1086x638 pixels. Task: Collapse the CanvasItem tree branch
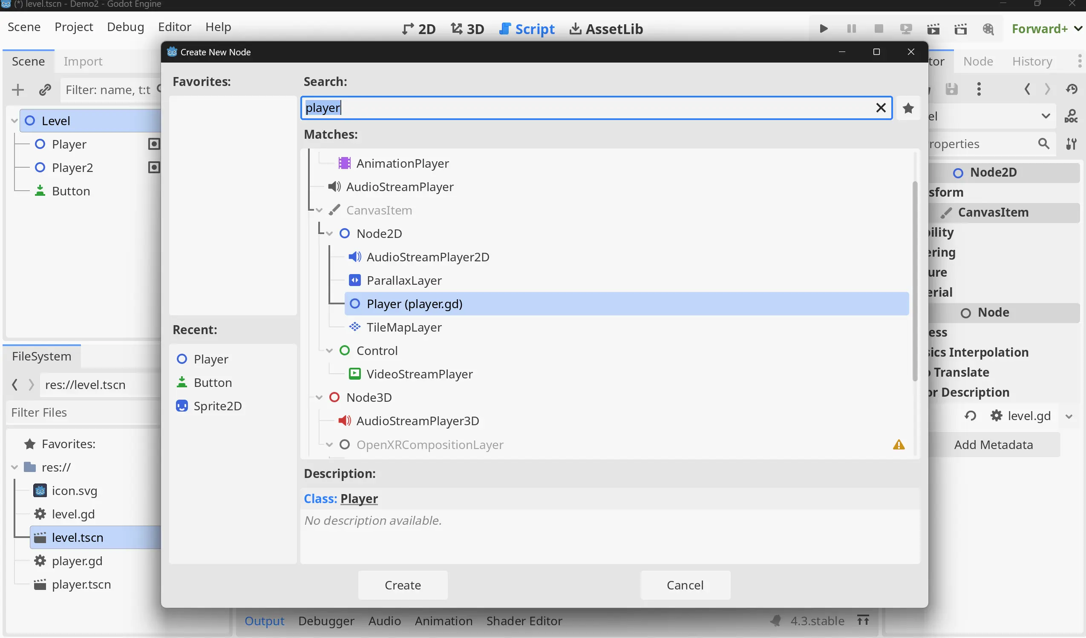pos(319,210)
